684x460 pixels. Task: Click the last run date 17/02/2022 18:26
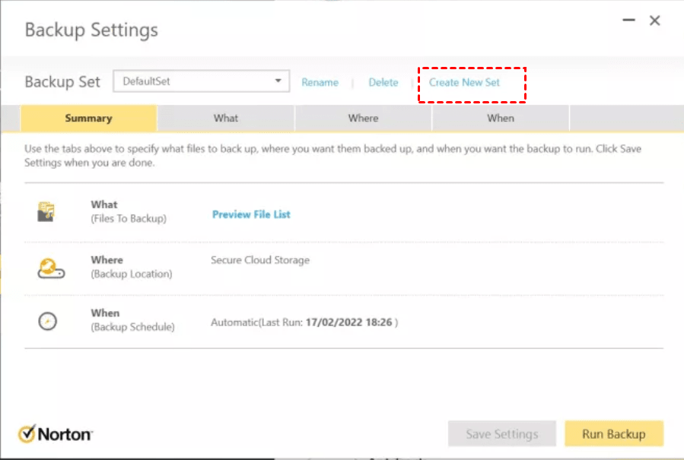click(348, 322)
